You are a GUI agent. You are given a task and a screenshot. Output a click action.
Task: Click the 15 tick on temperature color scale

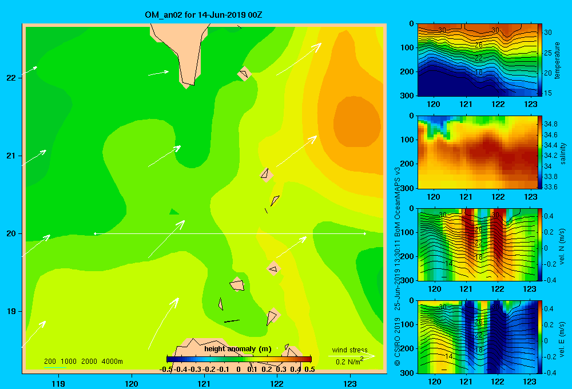click(548, 93)
